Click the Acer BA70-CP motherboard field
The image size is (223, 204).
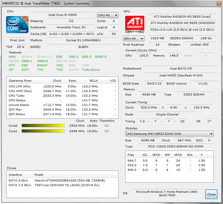181,69
